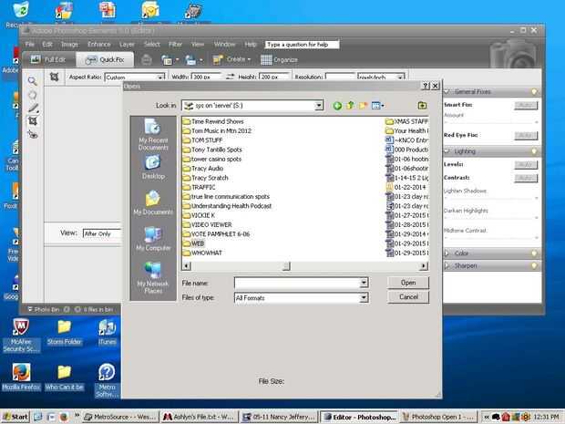Open the Create dropdown in shortcuts bar

pyautogui.click(x=231, y=59)
